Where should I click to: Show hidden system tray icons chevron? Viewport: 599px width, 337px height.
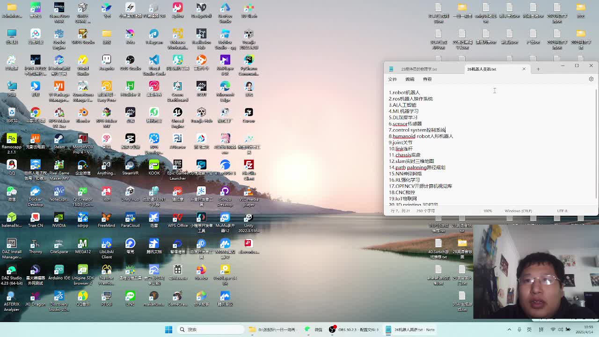pos(509,330)
